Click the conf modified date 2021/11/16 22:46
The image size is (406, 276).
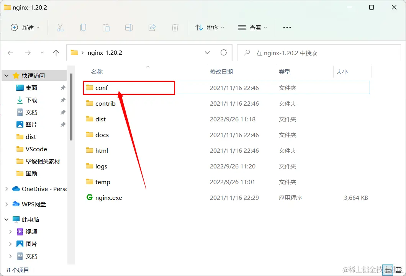click(234, 88)
